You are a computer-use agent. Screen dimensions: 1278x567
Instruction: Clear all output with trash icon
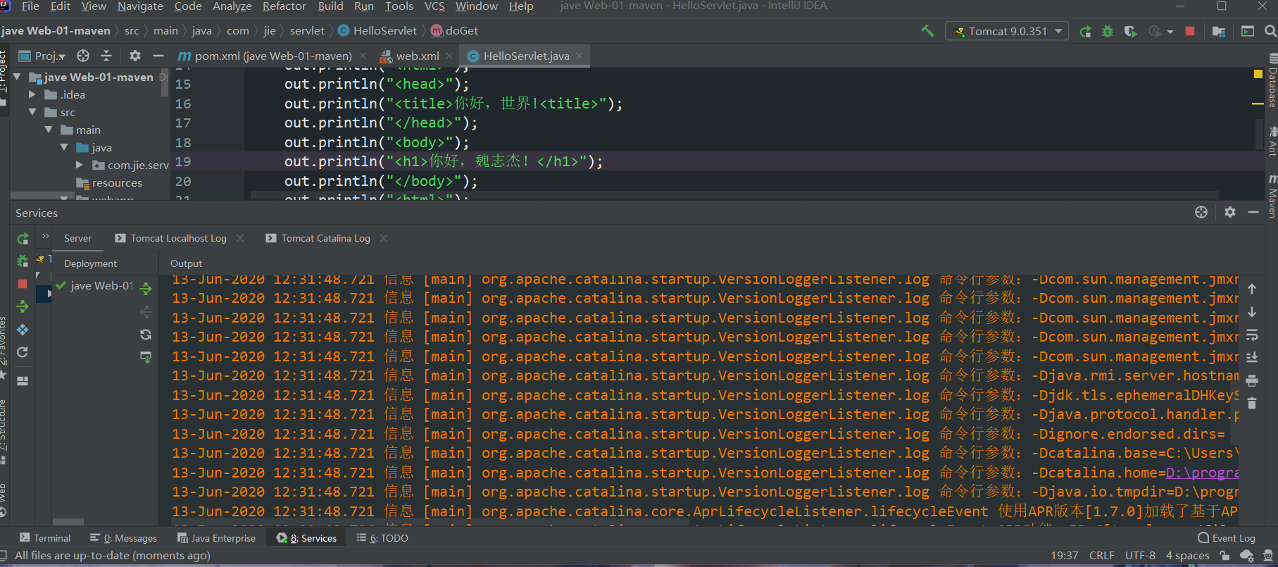(x=1252, y=403)
